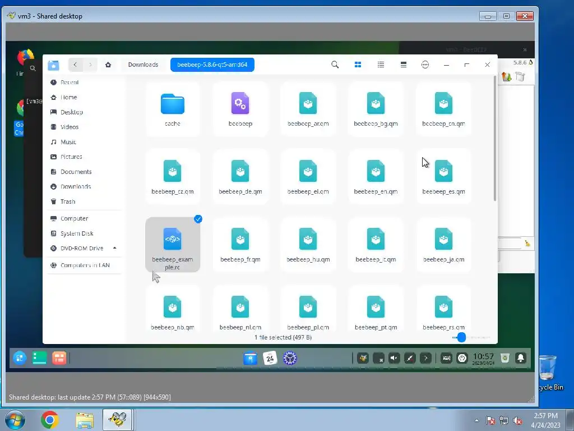Select the beebeep_hu.qm file
Screen dimensions: 574x431
coord(308,245)
